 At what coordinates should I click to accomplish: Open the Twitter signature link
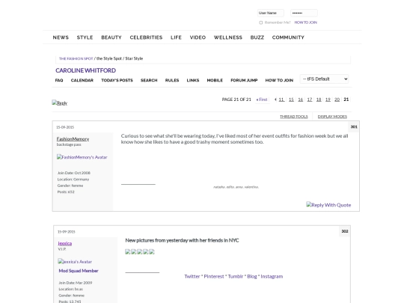click(x=192, y=276)
